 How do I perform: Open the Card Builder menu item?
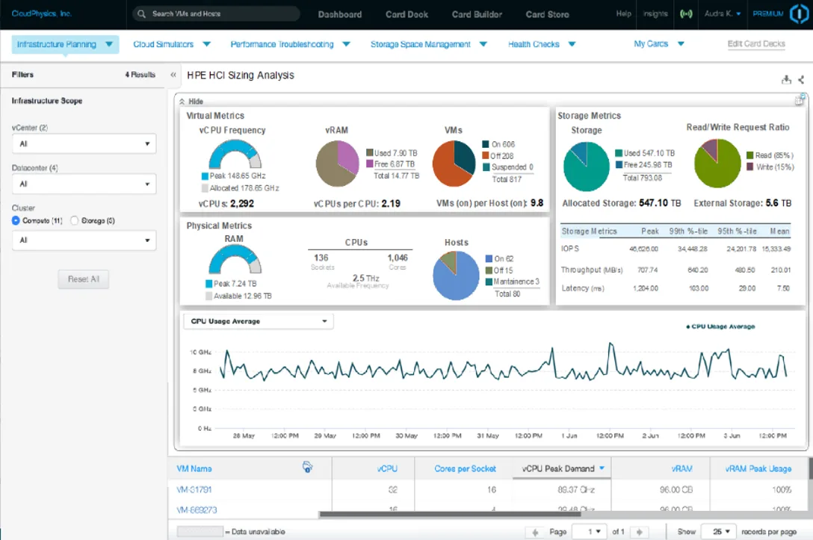point(477,14)
